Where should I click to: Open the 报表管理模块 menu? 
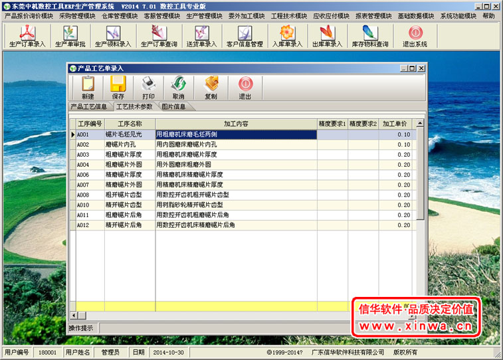tap(373, 16)
